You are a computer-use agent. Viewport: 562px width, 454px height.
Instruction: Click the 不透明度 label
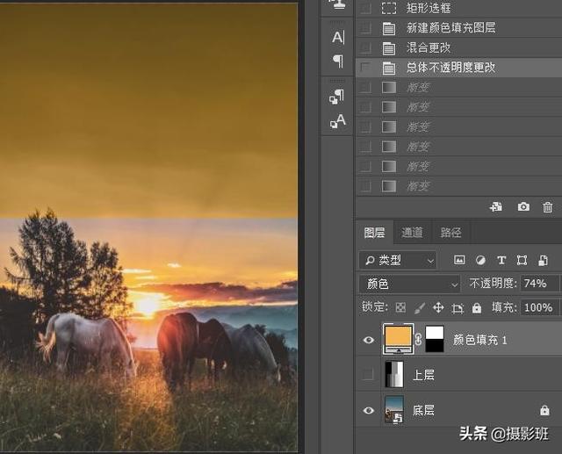coord(494,284)
